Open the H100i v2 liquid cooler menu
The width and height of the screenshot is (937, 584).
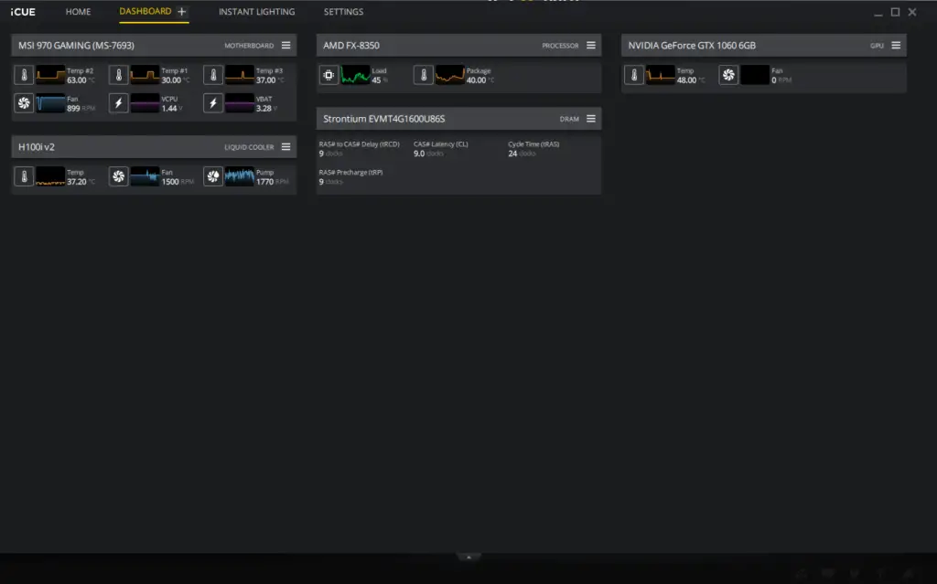(x=286, y=147)
